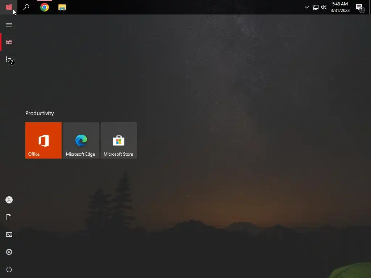Show hidden system tray icons chevron

(x=307, y=7)
